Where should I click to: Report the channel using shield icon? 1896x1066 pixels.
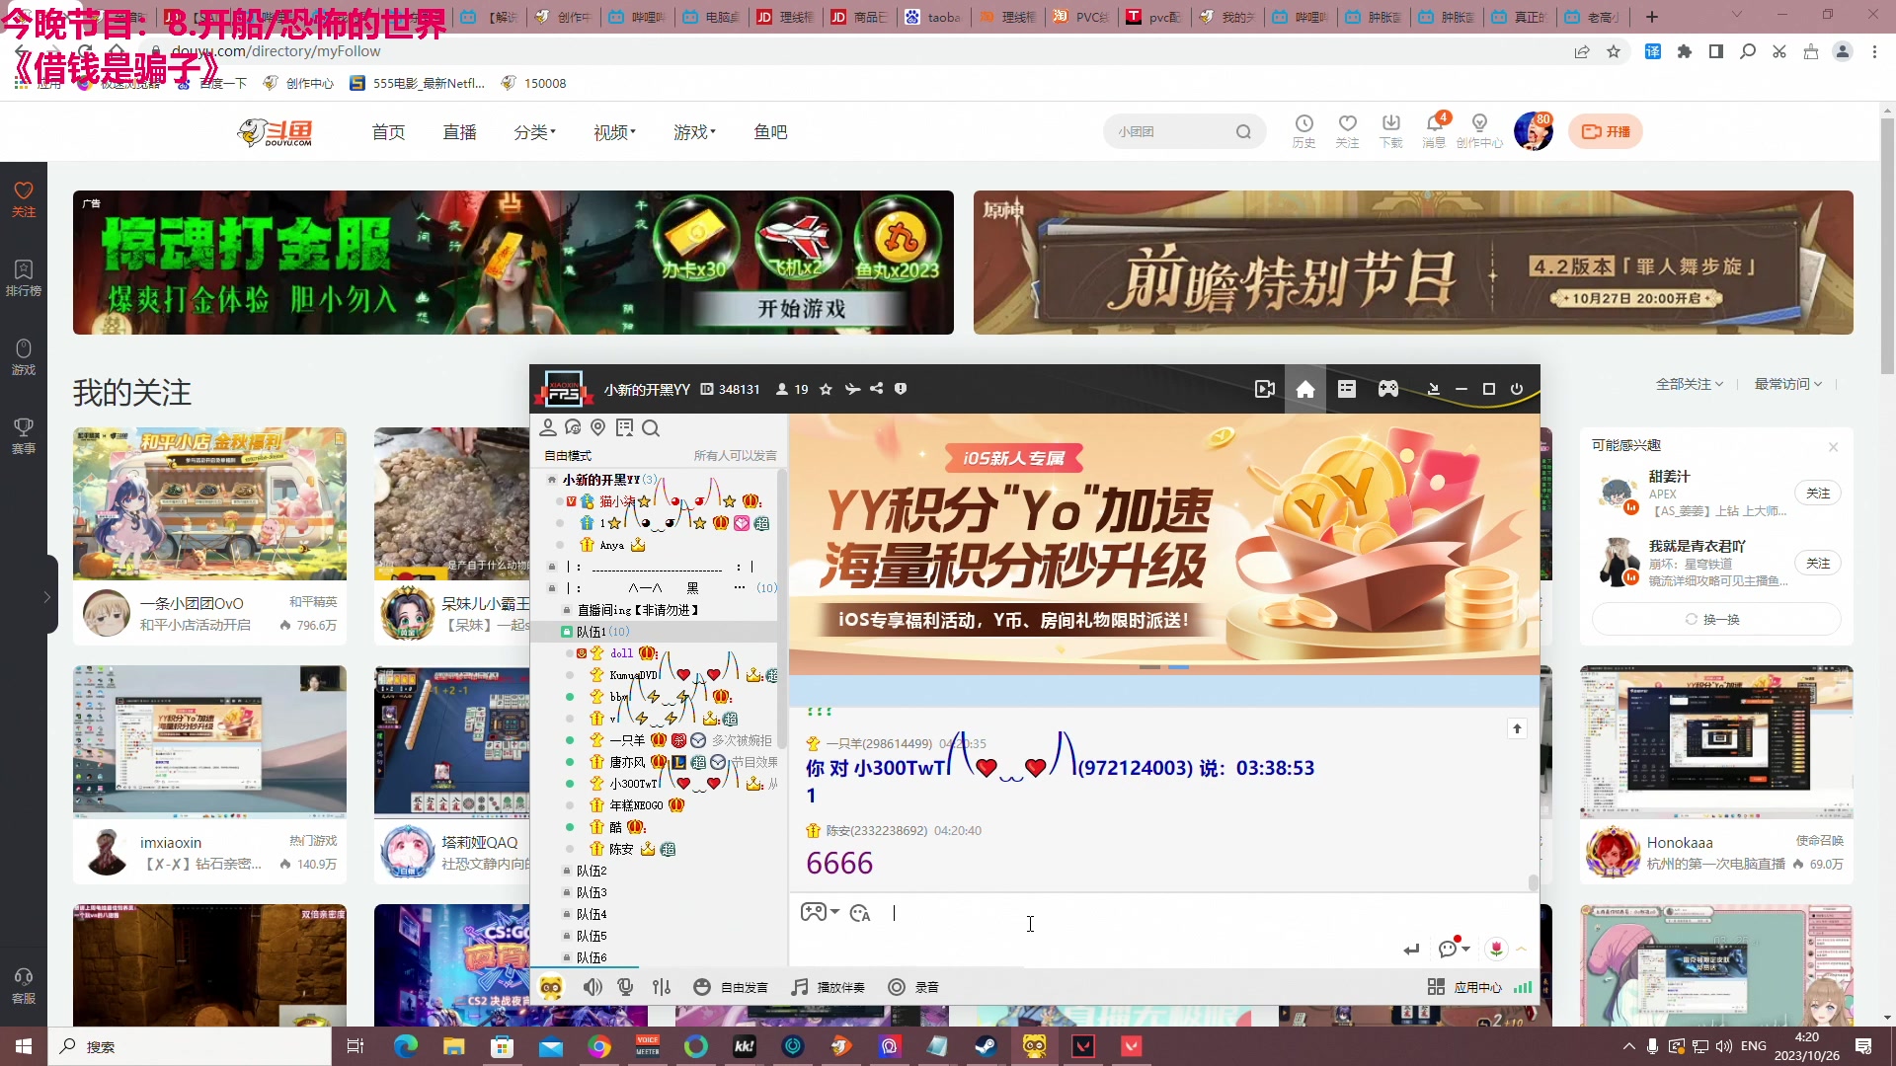pos(901,389)
